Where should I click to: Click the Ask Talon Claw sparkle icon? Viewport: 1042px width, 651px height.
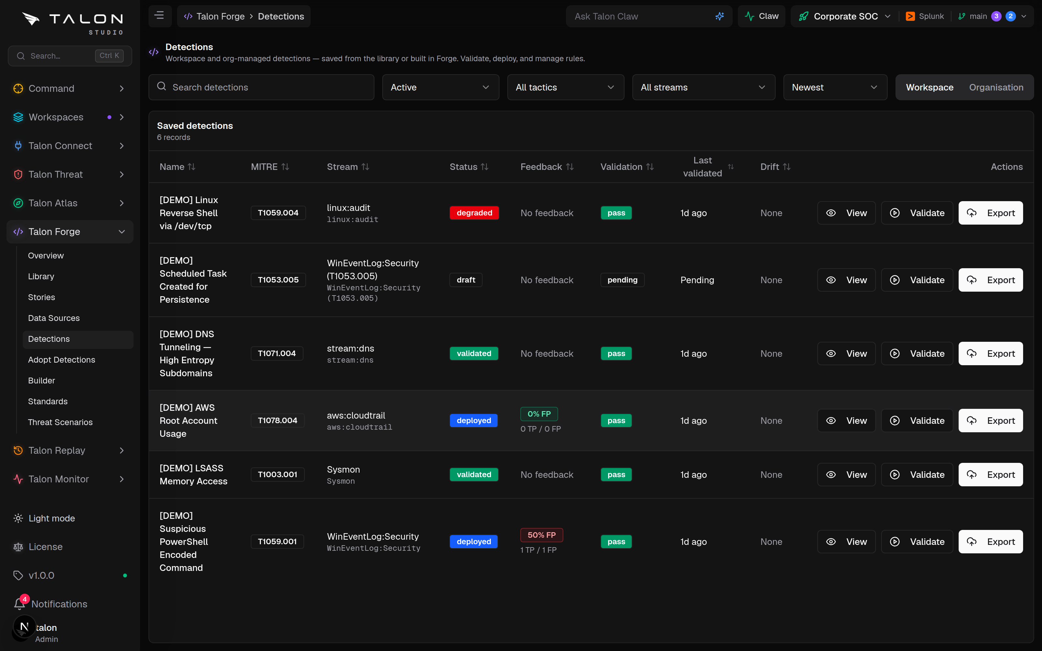coord(720,16)
